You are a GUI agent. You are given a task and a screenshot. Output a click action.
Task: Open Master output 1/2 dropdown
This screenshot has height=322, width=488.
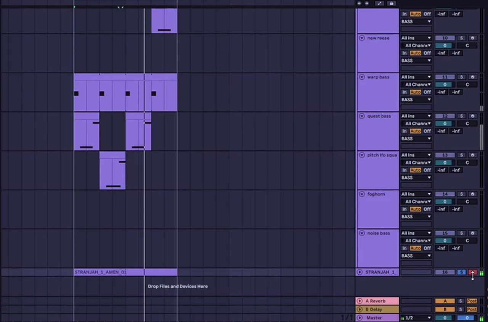coord(416,318)
